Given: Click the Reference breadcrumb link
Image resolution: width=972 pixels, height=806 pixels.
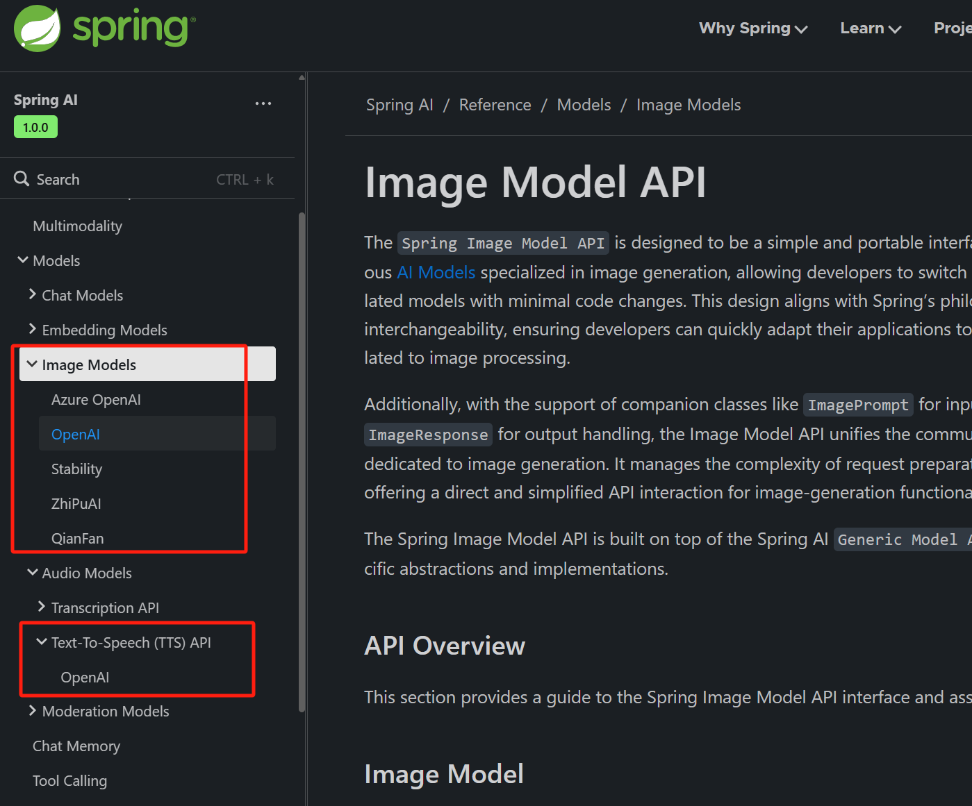Looking at the screenshot, I should point(495,105).
